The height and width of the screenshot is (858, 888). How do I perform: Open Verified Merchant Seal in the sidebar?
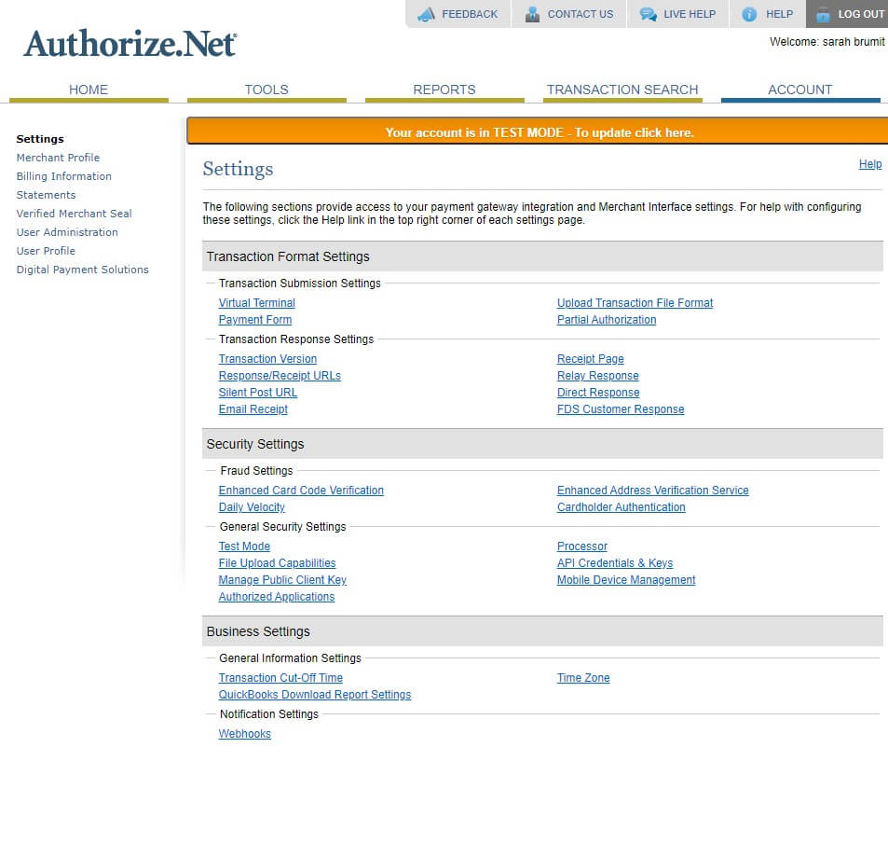click(x=75, y=214)
